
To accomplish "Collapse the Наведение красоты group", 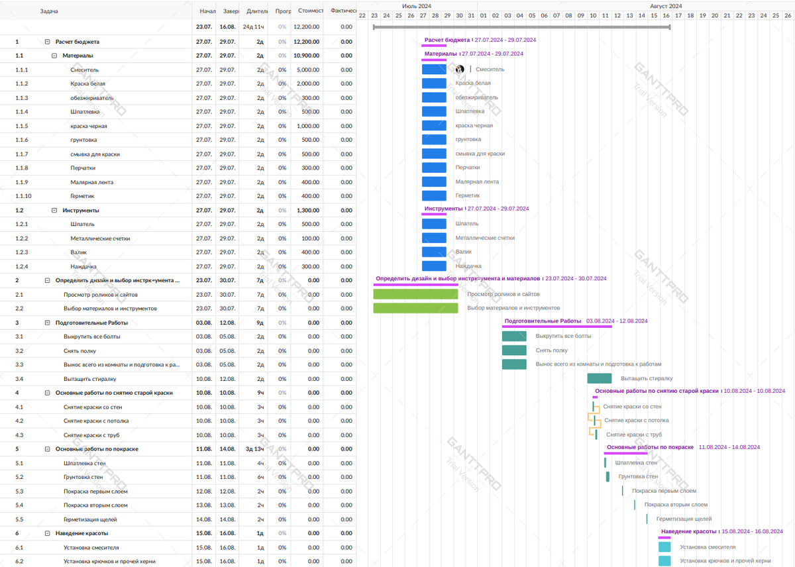I will pyautogui.click(x=47, y=534).
